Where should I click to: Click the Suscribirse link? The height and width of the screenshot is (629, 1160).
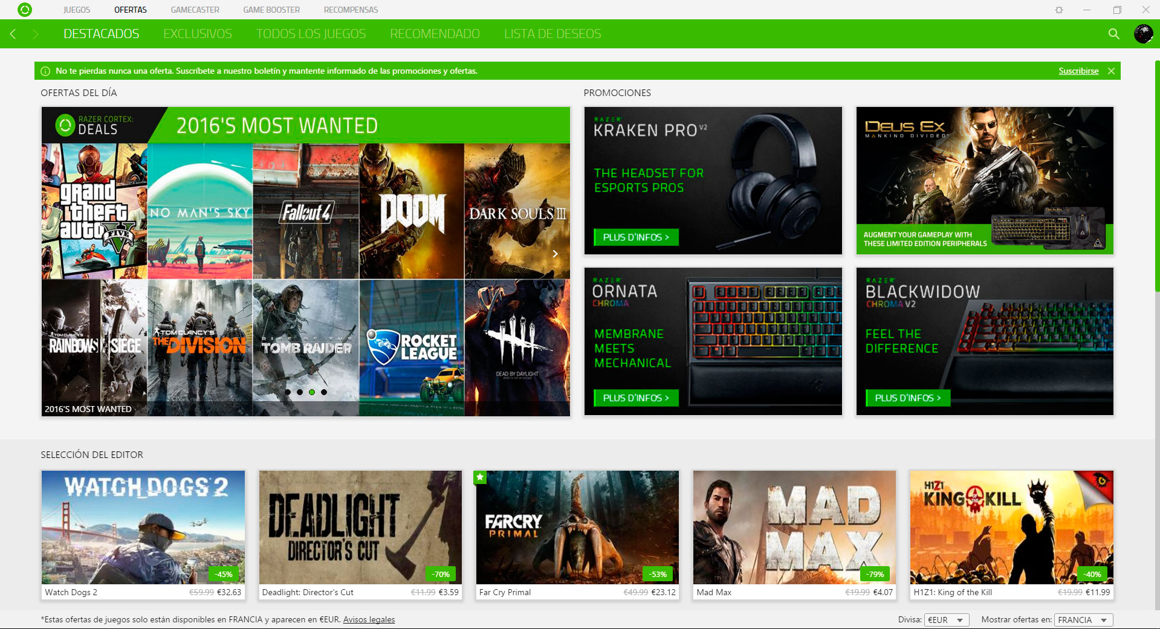pos(1078,71)
